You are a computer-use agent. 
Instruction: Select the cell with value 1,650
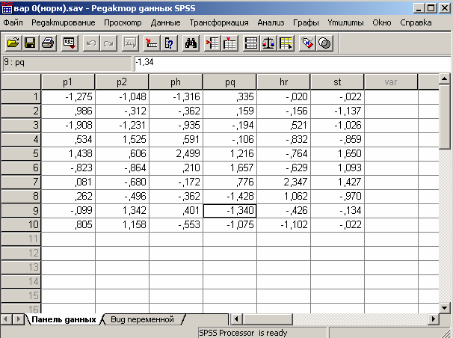[x=337, y=153]
